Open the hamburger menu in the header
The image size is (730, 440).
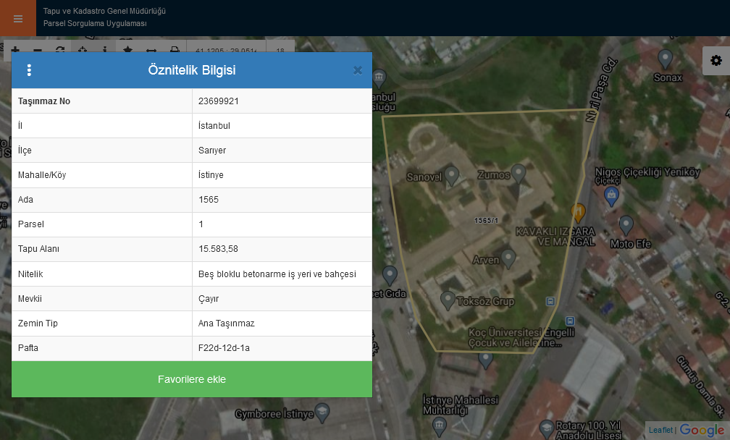pos(18,18)
